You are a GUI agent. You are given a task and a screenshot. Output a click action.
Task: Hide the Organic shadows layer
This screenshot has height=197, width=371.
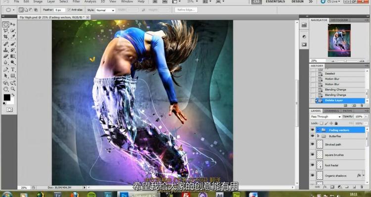(x=312, y=175)
